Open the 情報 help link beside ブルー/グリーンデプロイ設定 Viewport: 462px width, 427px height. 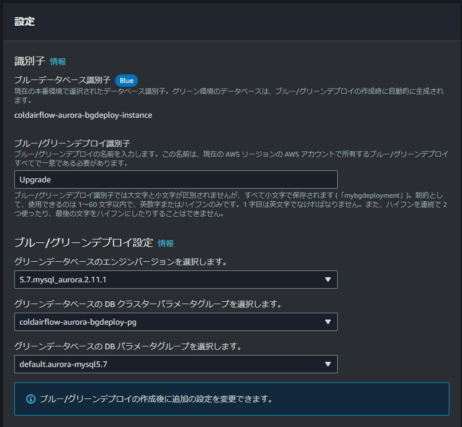click(165, 244)
